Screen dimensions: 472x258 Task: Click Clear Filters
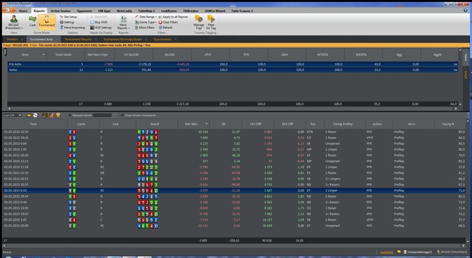click(x=169, y=22)
